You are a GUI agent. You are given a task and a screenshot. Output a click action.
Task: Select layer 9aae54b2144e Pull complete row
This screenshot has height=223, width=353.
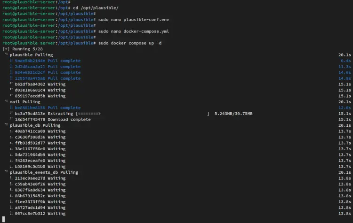coord(48,61)
